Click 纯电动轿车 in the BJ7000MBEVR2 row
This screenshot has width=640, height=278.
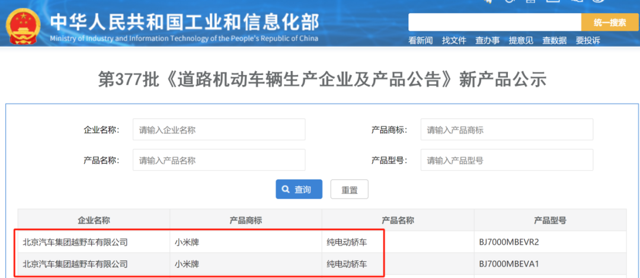point(347,242)
